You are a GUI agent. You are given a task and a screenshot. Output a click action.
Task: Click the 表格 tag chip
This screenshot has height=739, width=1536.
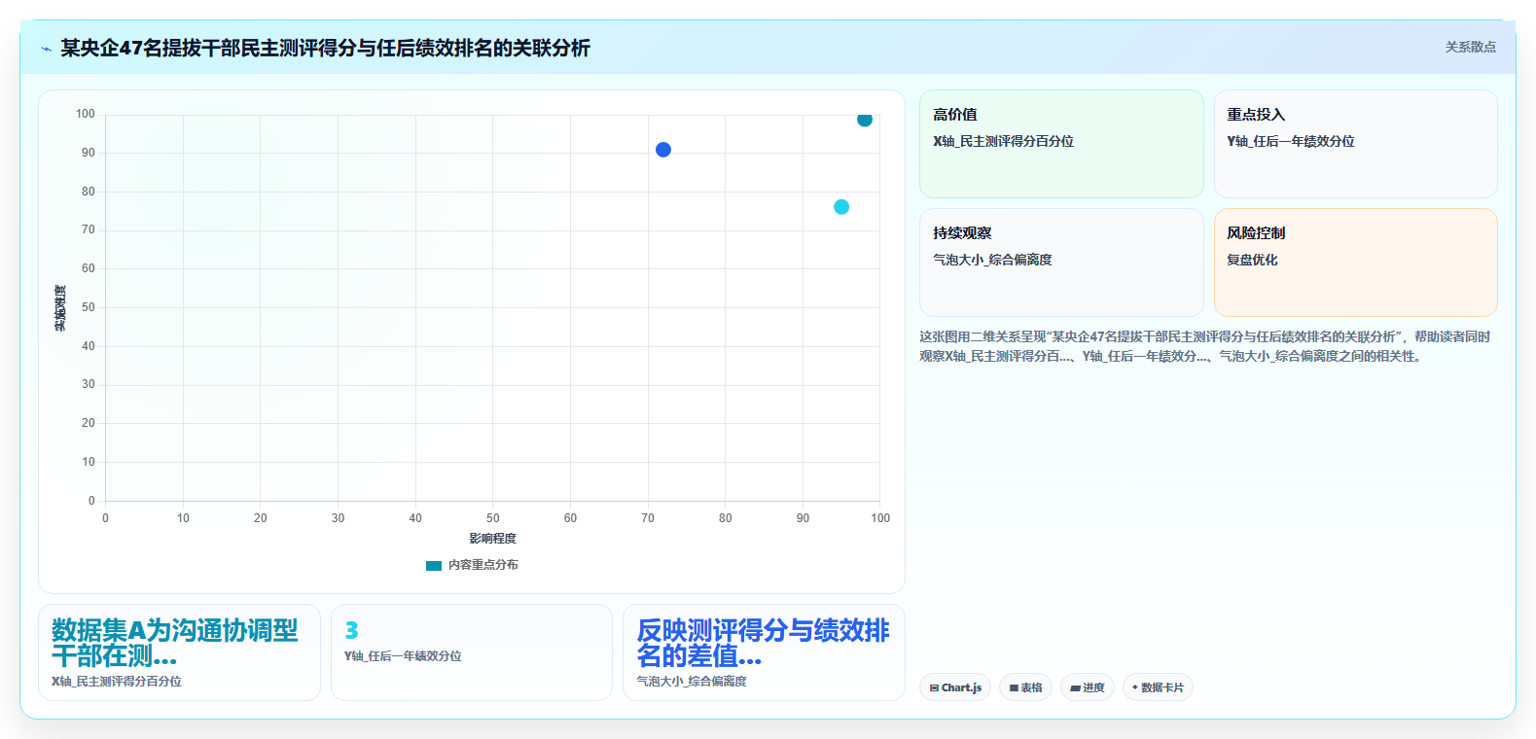[x=1025, y=687]
